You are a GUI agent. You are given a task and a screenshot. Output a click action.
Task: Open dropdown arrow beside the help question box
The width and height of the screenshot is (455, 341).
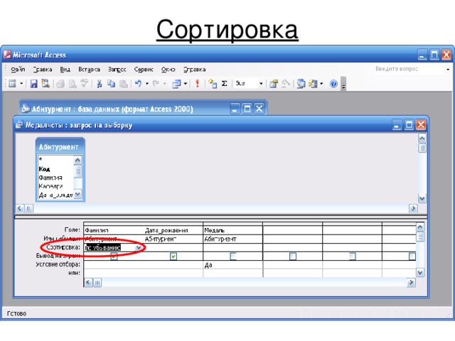(x=448, y=70)
